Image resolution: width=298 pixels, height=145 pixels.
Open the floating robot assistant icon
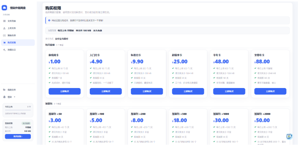(289, 136)
